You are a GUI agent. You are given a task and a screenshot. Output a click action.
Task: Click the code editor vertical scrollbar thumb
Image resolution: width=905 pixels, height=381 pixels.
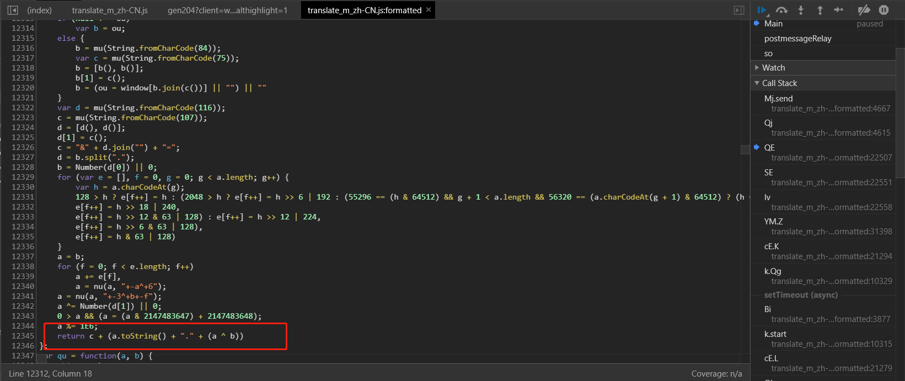pyautogui.click(x=745, y=149)
